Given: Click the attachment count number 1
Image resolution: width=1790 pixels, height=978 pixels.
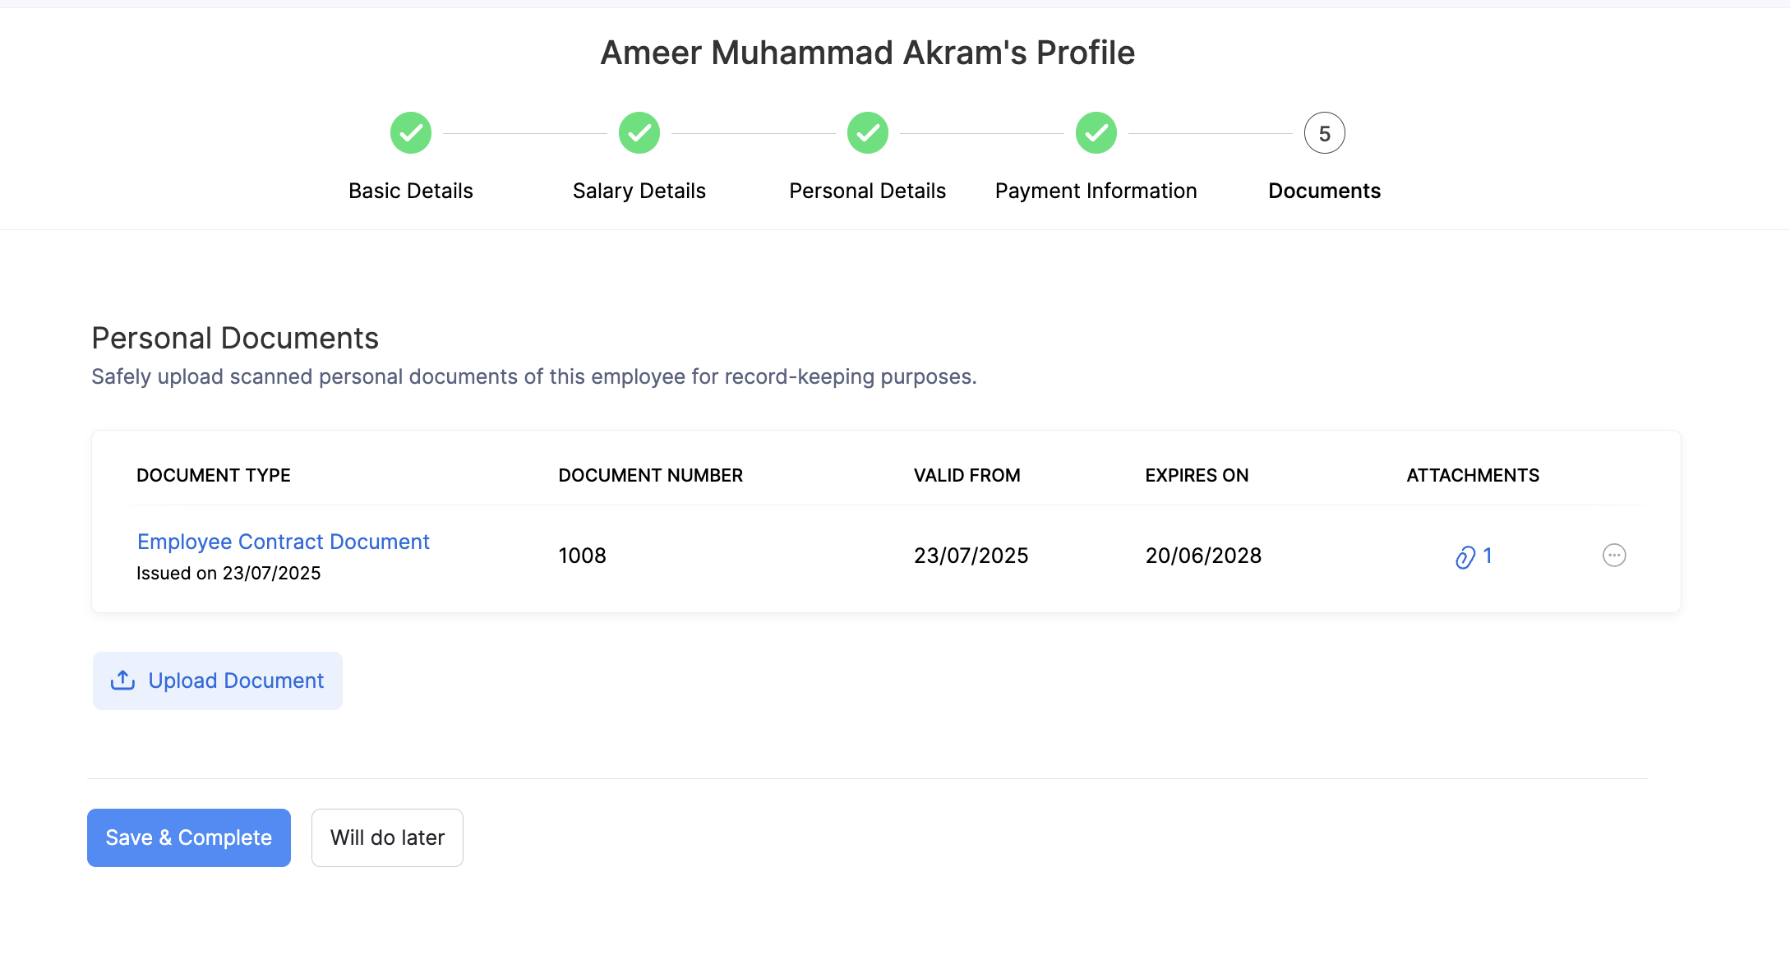Looking at the screenshot, I should pos(1488,556).
